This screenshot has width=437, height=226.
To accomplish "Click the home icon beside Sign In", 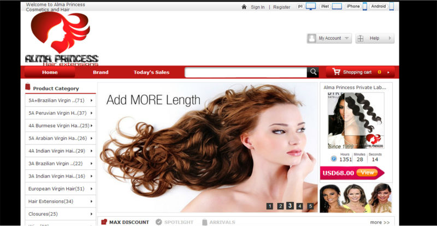I will [x=244, y=7].
